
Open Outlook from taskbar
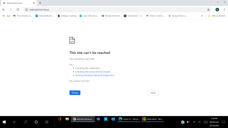point(113,119)
